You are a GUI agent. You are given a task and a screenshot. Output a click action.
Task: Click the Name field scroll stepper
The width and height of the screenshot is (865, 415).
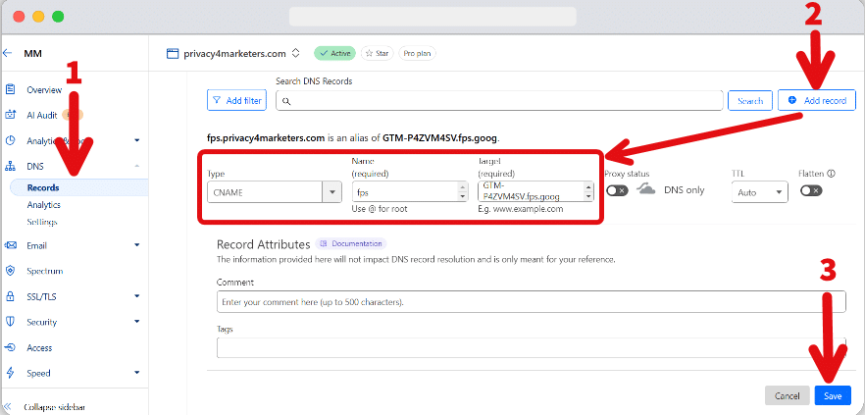(x=462, y=192)
